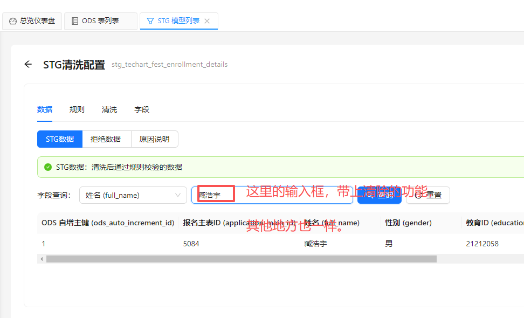Image resolution: width=524 pixels, height=318 pixels.
Task: Select the STG数据 segment option
Action: point(59,139)
